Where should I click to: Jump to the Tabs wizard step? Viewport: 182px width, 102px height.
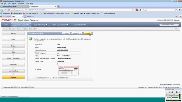[13, 52]
